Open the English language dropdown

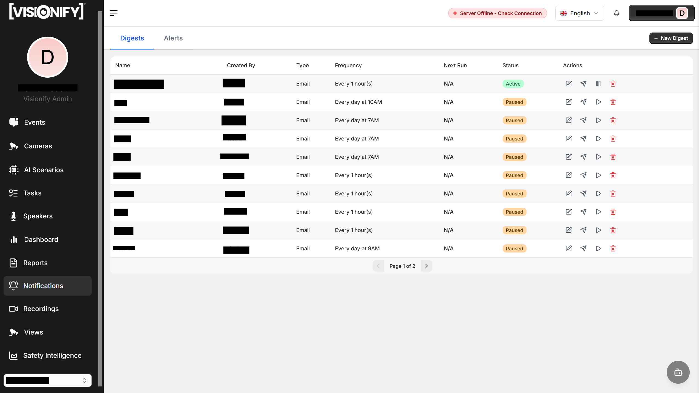click(x=580, y=13)
